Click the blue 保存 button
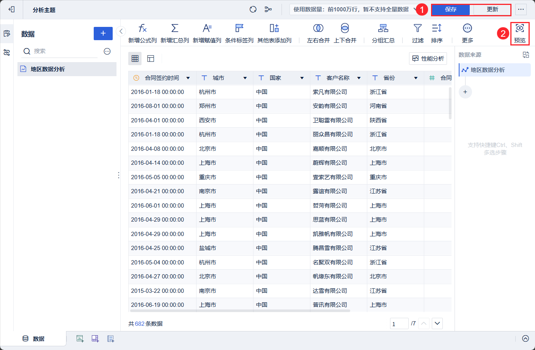Image resolution: width=535 pixels, height=350 pixels. click(450, 9)
